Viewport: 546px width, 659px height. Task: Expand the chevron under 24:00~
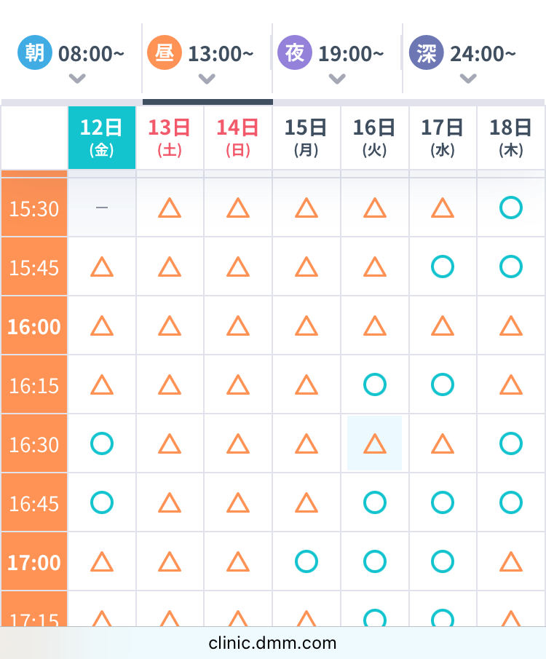tap(468, 79)
